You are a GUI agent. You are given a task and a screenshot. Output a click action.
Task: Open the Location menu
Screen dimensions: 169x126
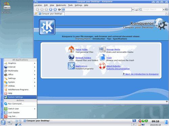pyautogui.click(x=38, y=5)
